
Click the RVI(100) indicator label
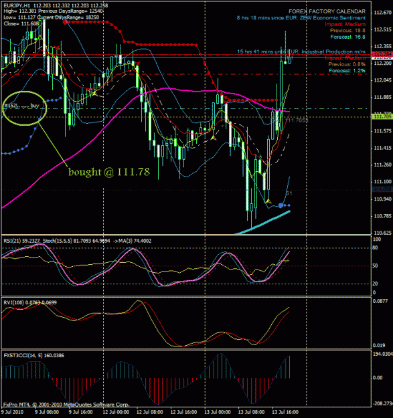pos(30,302)
